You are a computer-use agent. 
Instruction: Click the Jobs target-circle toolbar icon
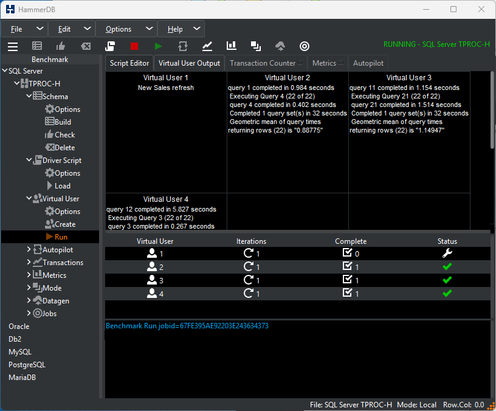(x=305, y=46)
